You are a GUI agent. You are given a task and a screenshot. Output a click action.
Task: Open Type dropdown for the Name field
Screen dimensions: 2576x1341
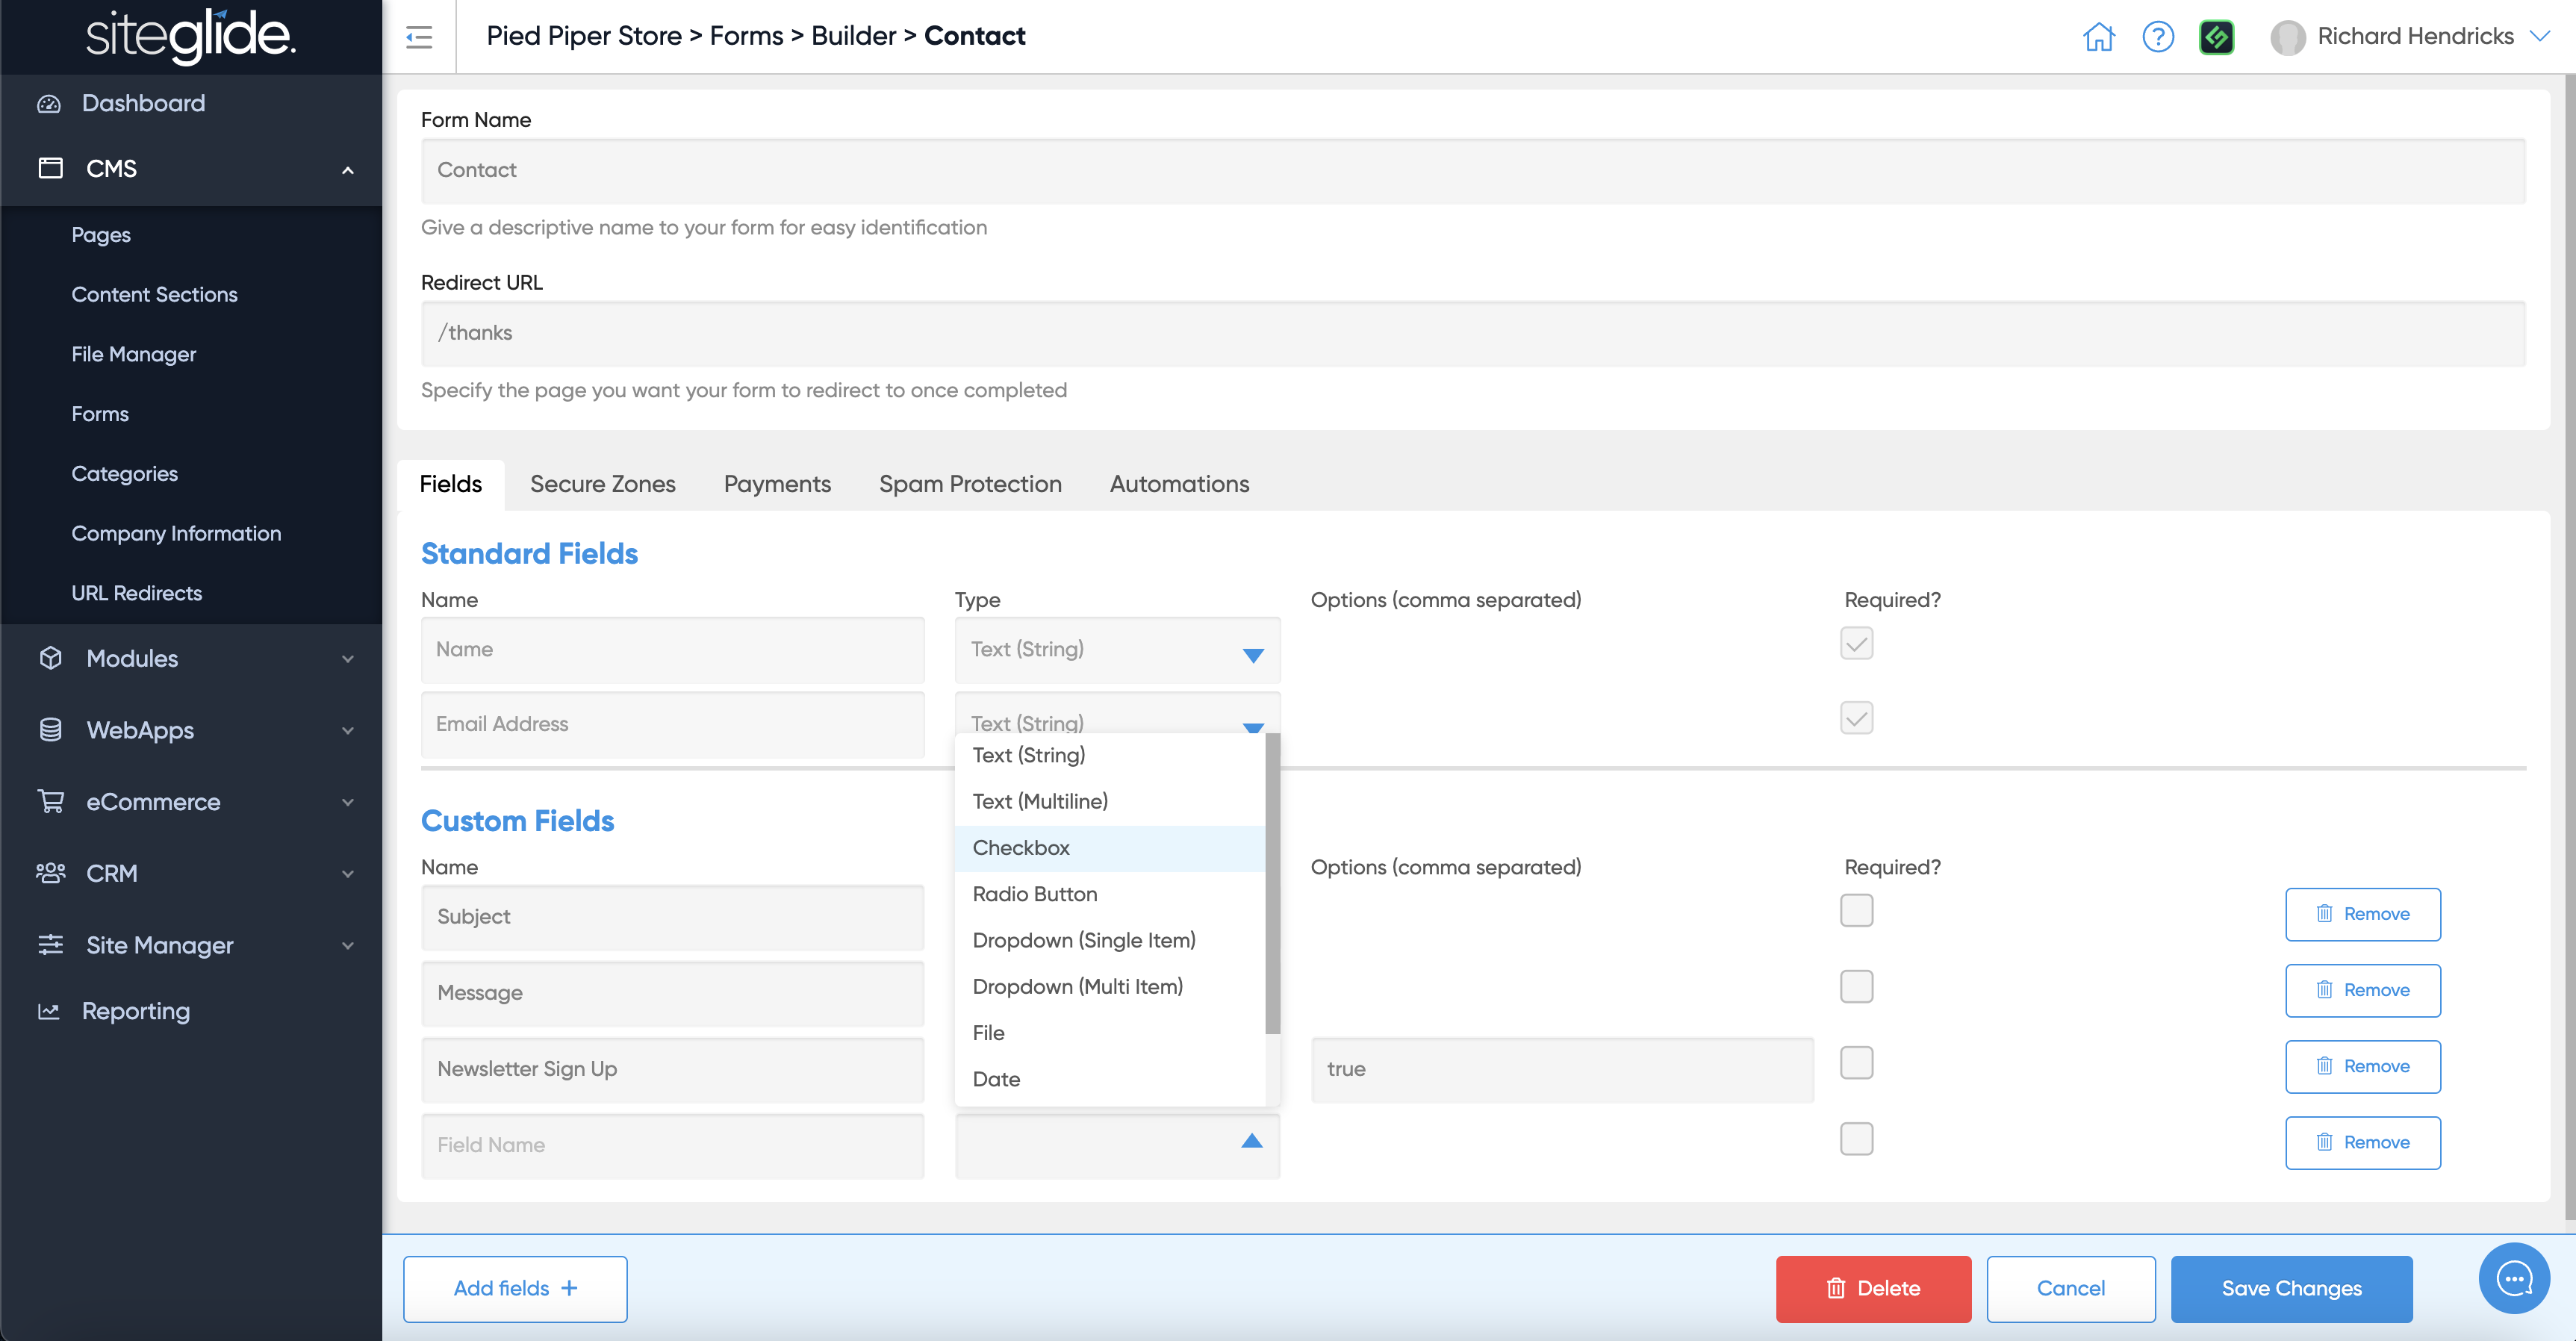tap(1117, 650)
